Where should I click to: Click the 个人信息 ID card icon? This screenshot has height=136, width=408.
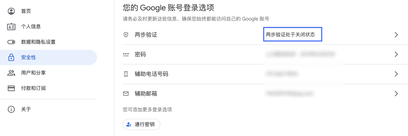coord(11,27)
